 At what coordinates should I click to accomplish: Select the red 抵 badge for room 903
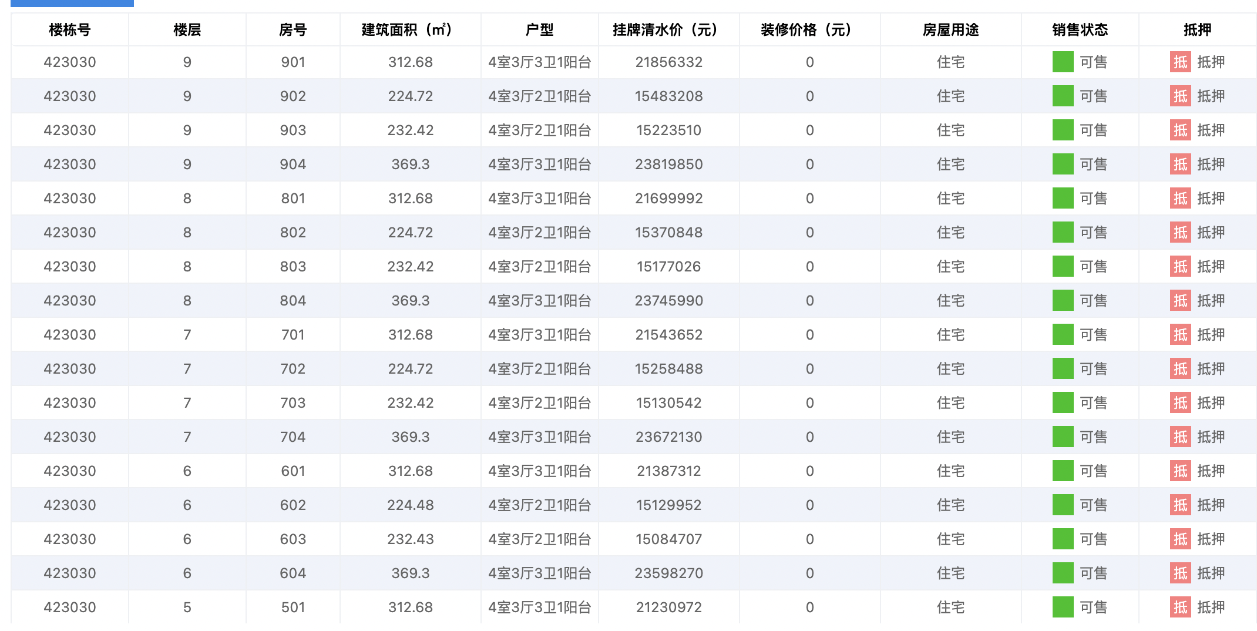tap(1180, 130)
